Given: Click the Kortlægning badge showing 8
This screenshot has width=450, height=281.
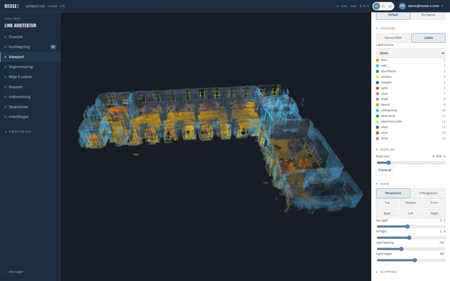Looking at the screenshot, I should tap(53, 47).
